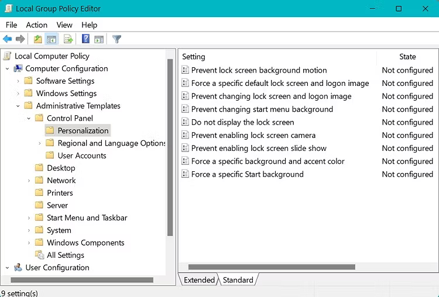Open the File menu
This screenshot has width=439, height=297.
click(12, 25)
